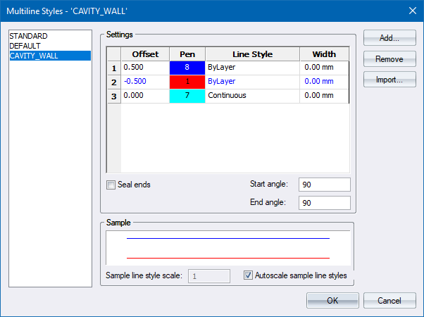The height and width of the screenshot is (317, 424).
Task: Select the DEFAULT style in list
Action: pyautogui.click(x=25, y=46)
